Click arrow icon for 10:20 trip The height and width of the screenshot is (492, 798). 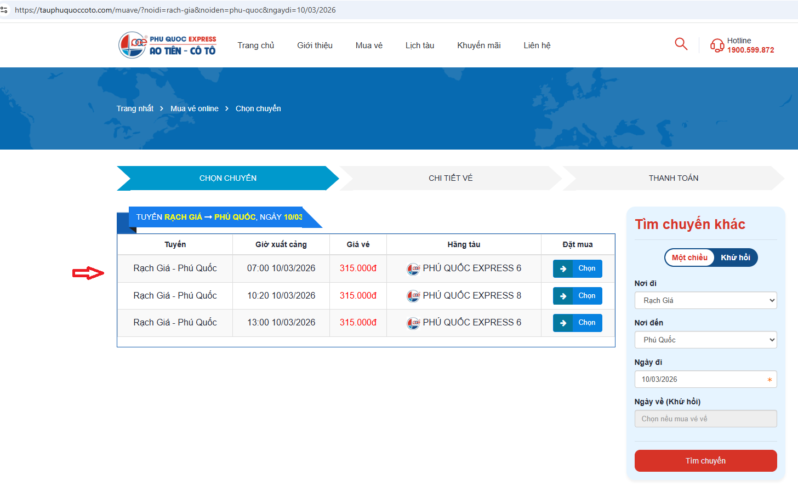pyautogui.click(x=563, y=296)
